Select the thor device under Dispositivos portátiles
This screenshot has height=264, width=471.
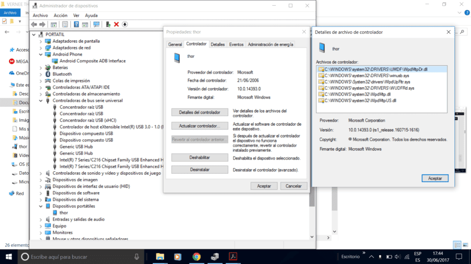coord(64,212)
